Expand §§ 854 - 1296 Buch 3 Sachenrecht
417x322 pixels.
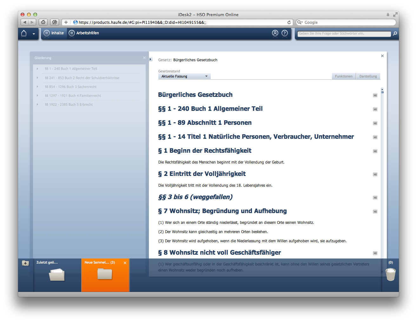tap(37, 87)
